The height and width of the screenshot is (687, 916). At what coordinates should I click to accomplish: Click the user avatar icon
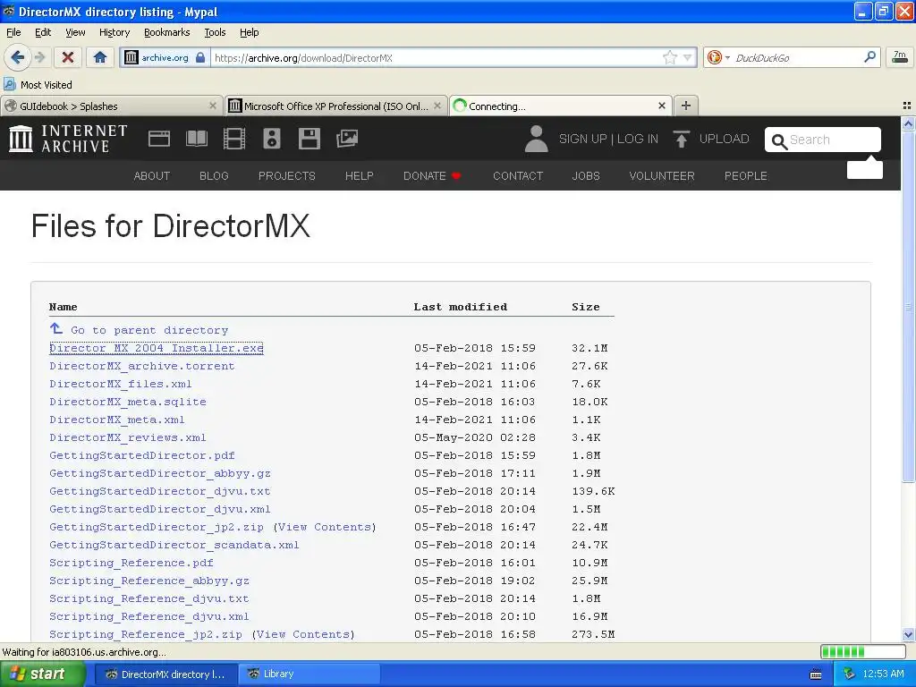536,139
